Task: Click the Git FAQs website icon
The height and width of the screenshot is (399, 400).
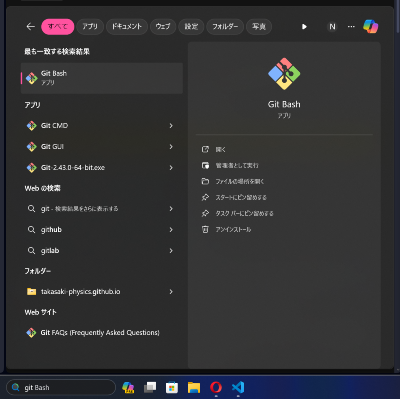Action: (31, 332)
